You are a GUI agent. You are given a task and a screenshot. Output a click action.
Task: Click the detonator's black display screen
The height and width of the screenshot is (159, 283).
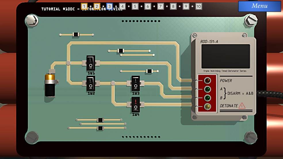[225, 56]
